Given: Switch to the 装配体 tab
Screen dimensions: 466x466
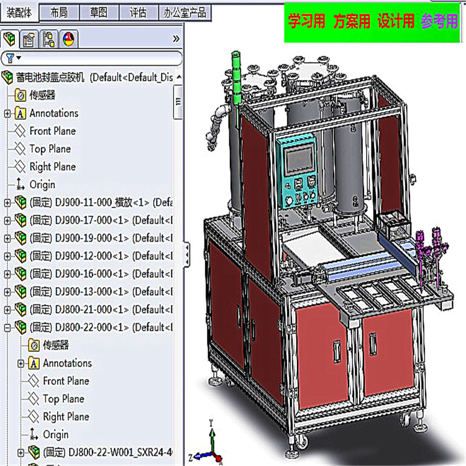Looking at the screenshot, I should point(19,12).
